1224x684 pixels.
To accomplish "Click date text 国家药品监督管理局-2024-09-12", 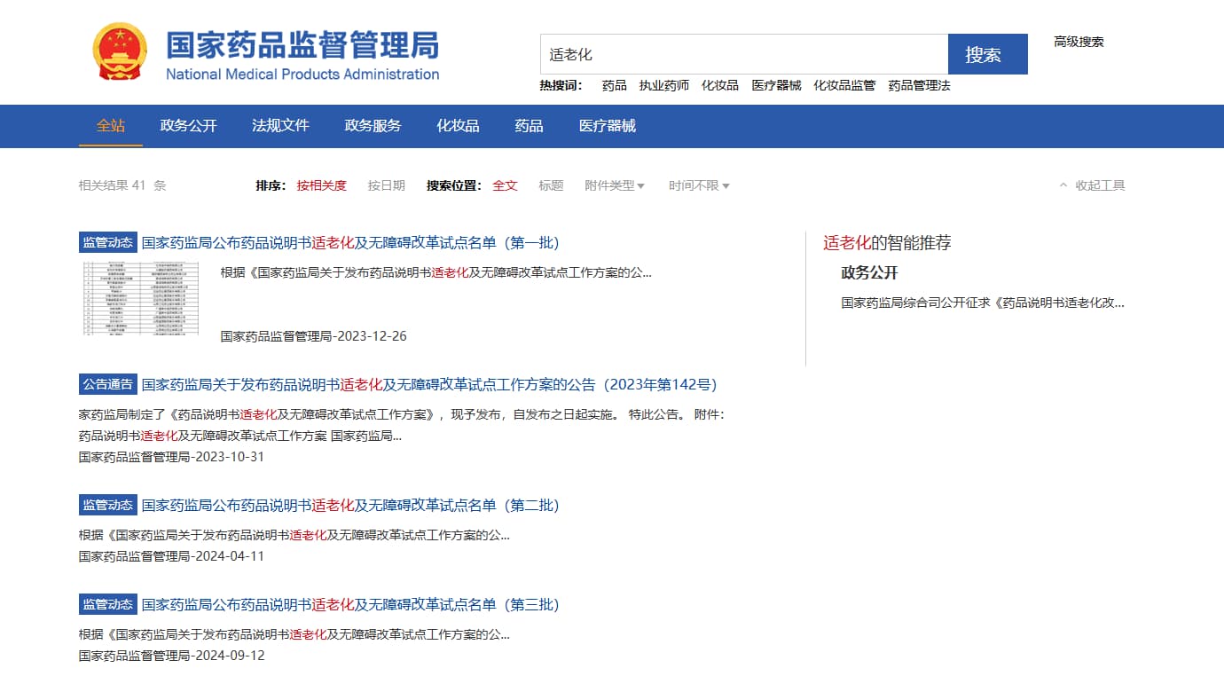I will 171,656.
